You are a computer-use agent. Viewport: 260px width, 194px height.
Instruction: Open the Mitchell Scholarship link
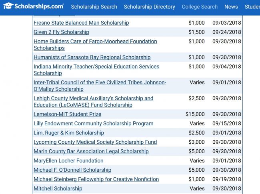click(x=58, y=188)
